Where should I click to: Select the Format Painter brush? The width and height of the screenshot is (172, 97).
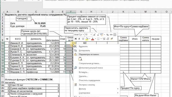pyautogui.click(x=112, y=39)
